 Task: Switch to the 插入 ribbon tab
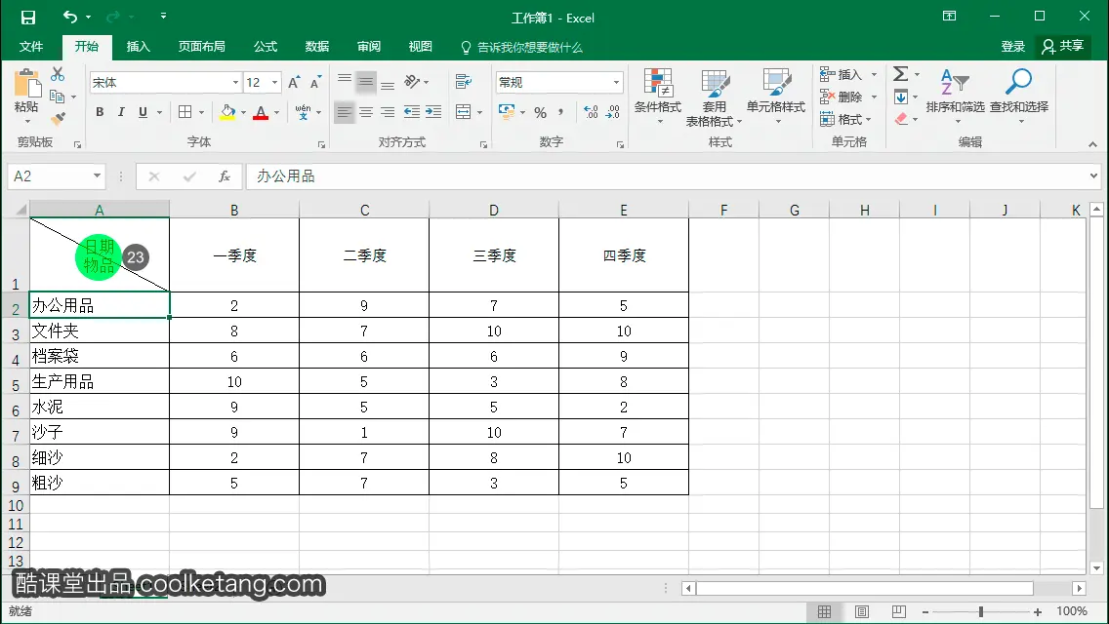pos(138,47)
